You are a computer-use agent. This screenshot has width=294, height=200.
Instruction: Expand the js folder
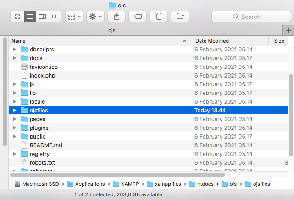tap(14, 84)
